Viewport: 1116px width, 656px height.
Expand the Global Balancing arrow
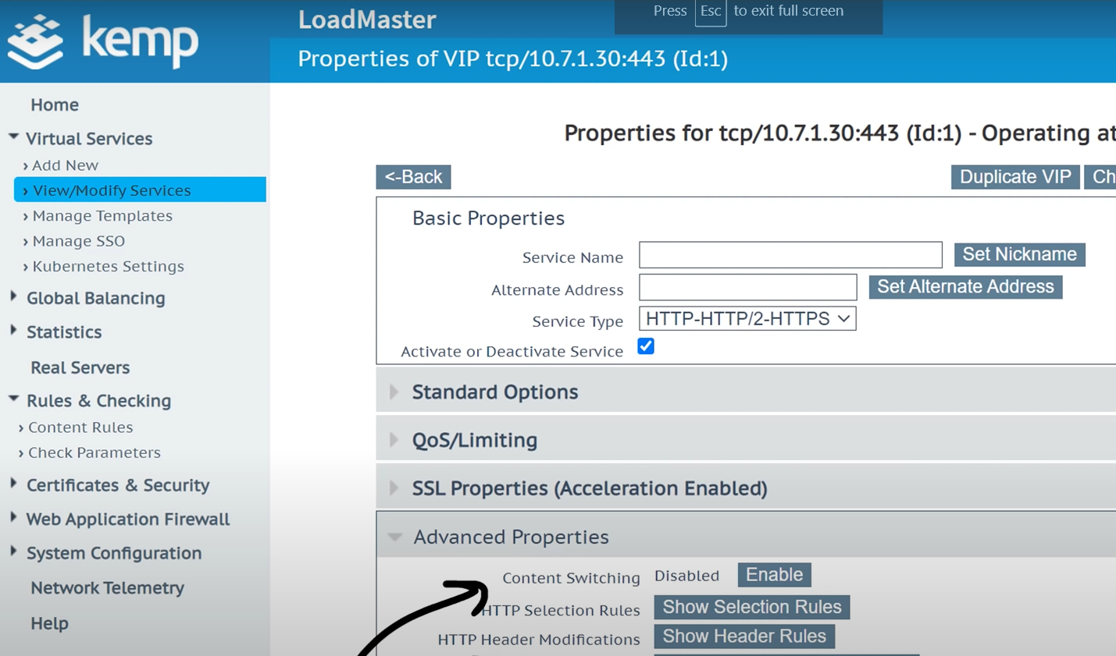13,297
